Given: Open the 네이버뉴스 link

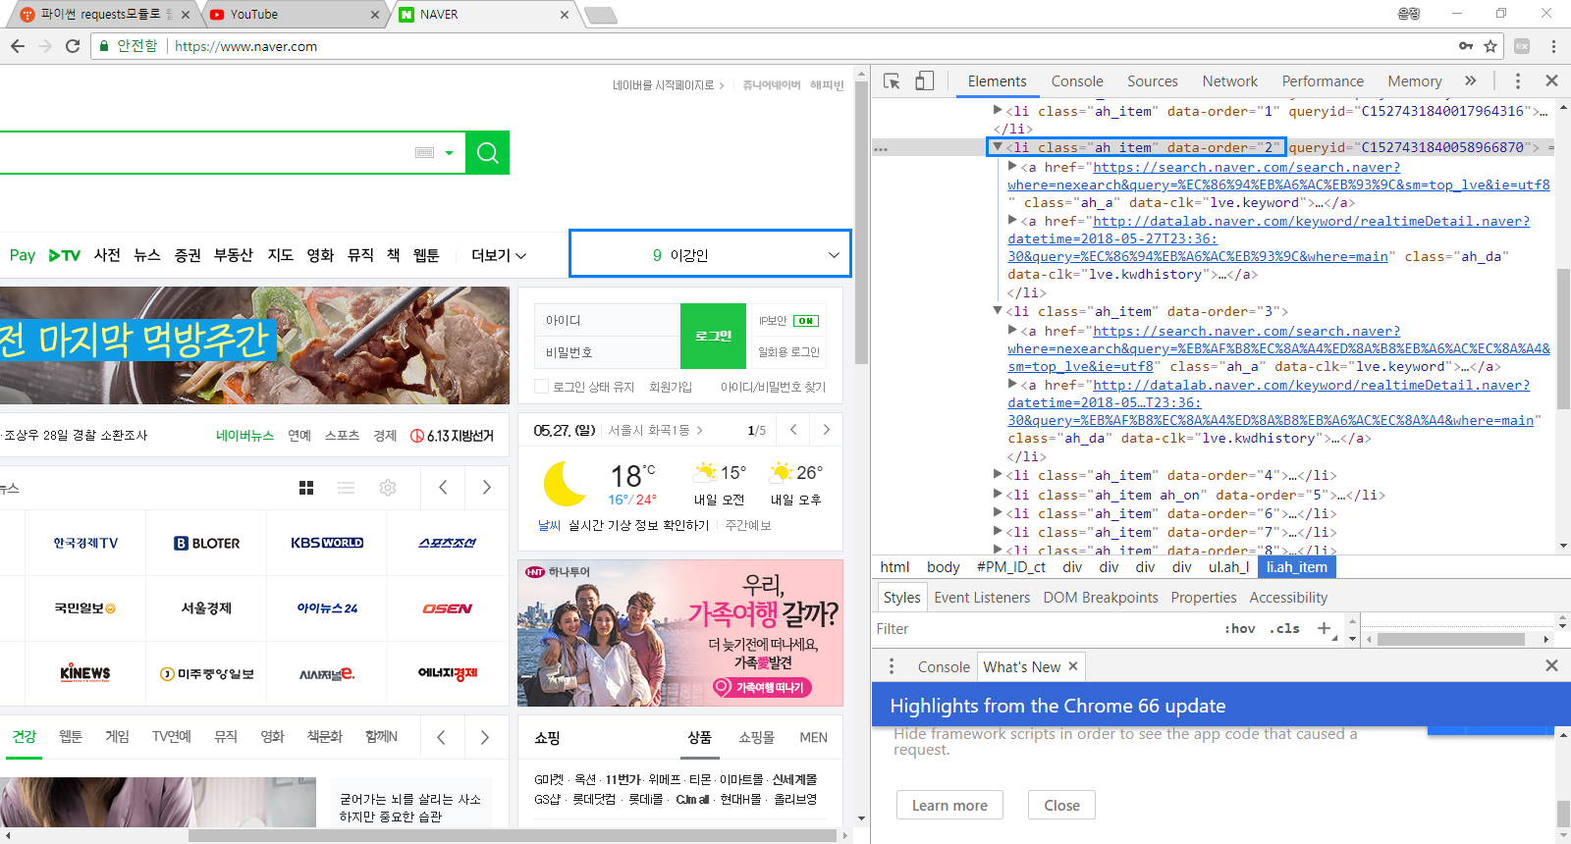Looking at the screenshot, I should 244,436.
